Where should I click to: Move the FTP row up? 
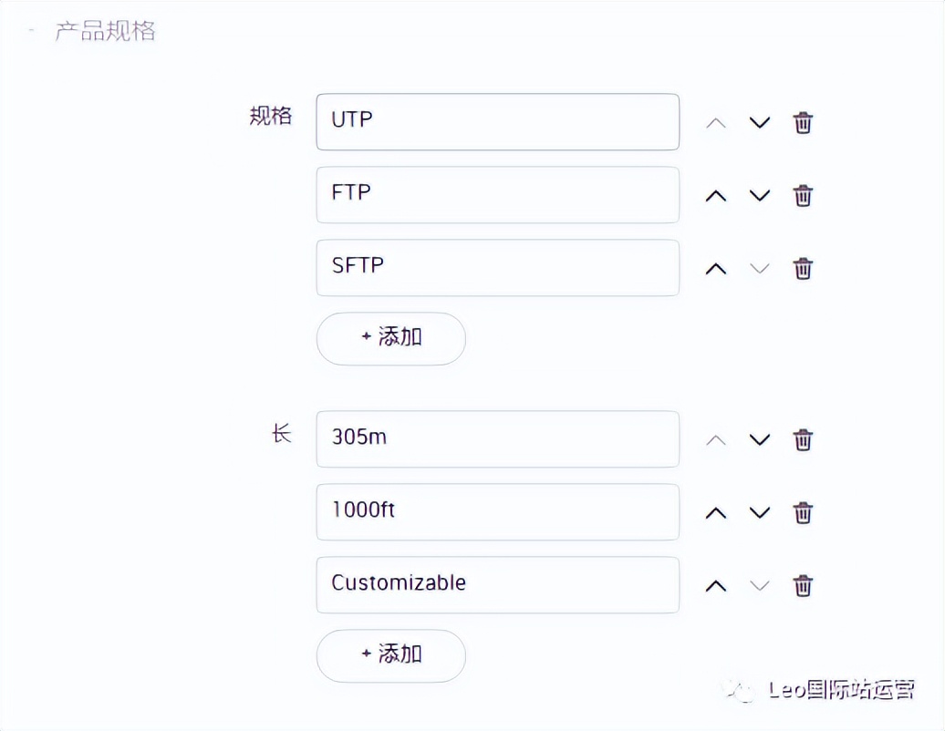715,195
